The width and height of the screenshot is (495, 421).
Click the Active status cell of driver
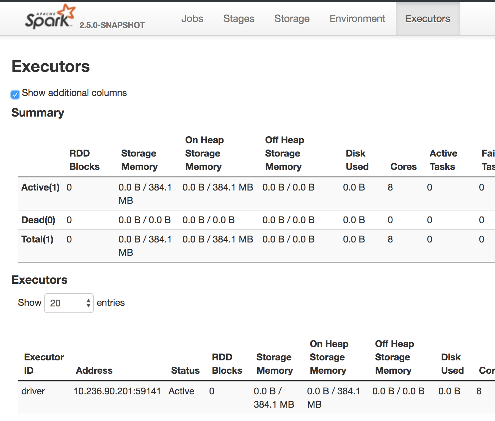click(181, 391)
